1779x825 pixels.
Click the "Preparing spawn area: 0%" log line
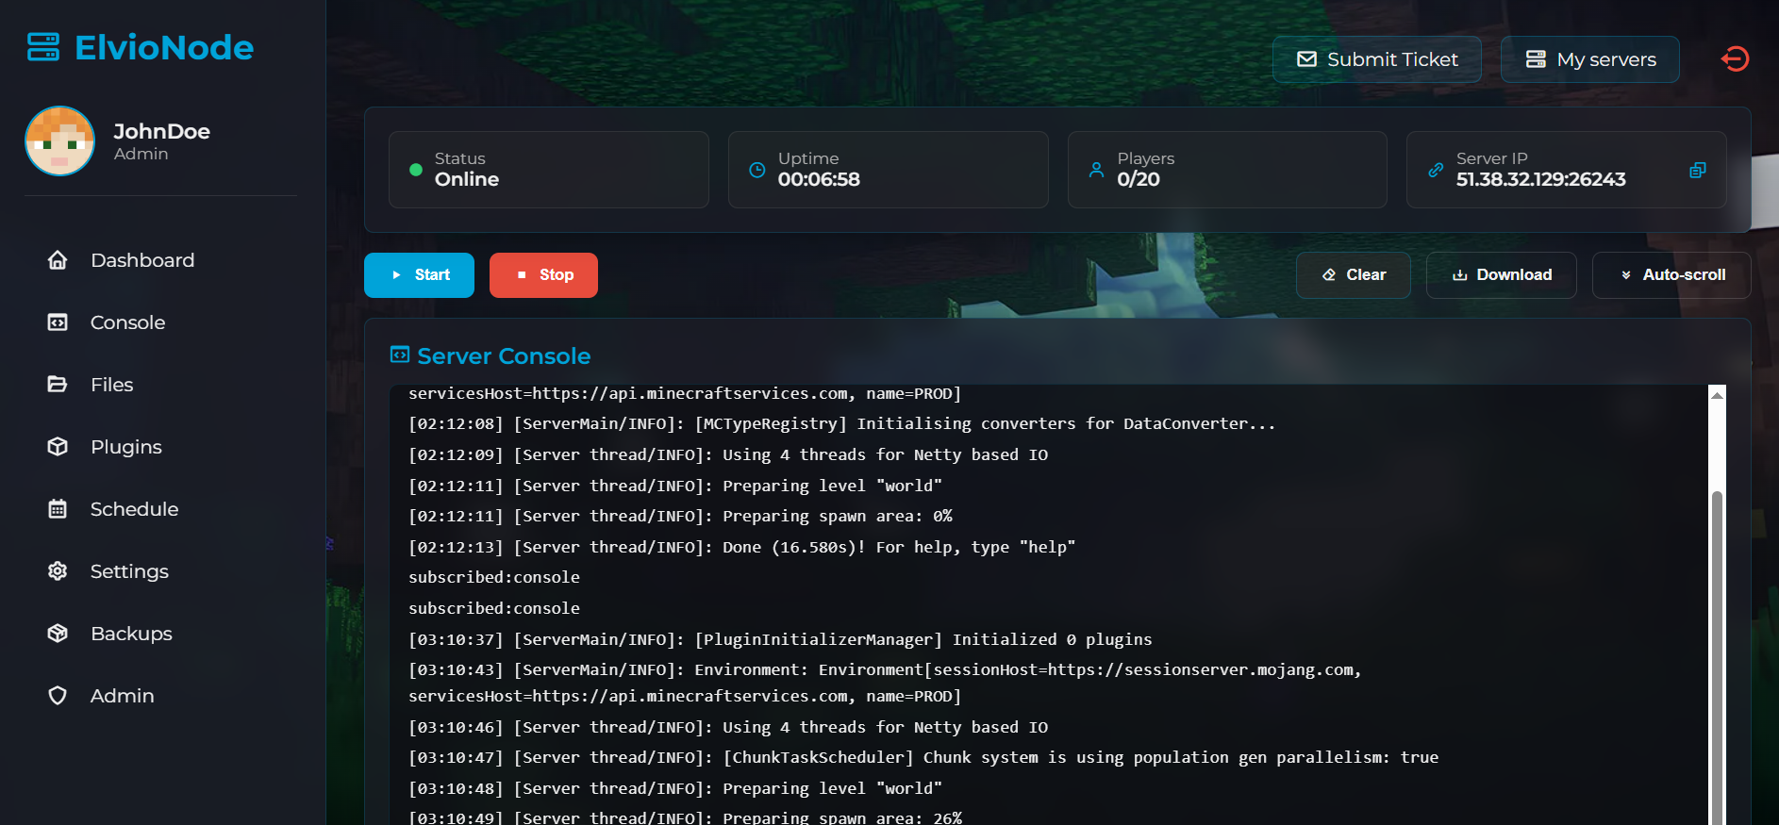point(680,516)
